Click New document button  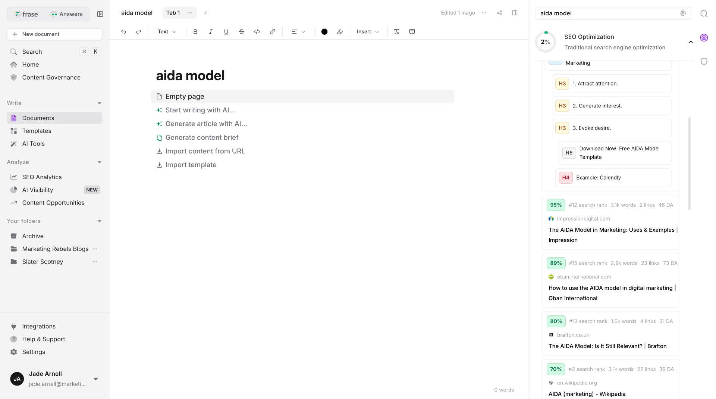pos(54,34)
